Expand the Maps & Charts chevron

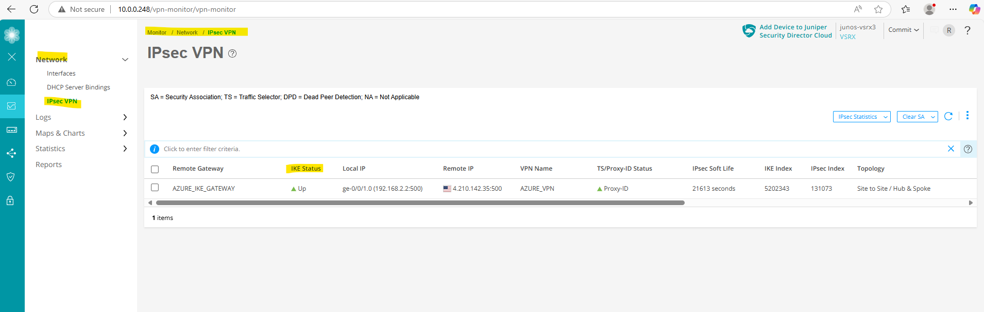tap(125, 133)
